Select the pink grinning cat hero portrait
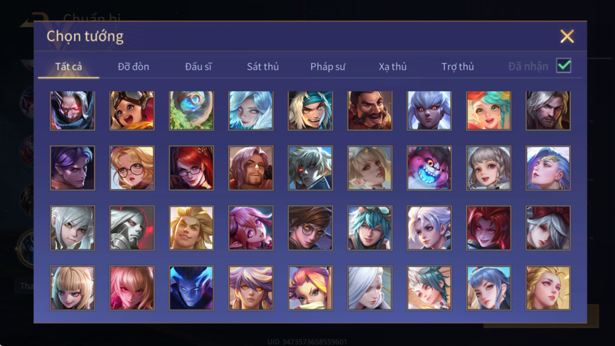 pyautogui.click(x=429, y=168)
